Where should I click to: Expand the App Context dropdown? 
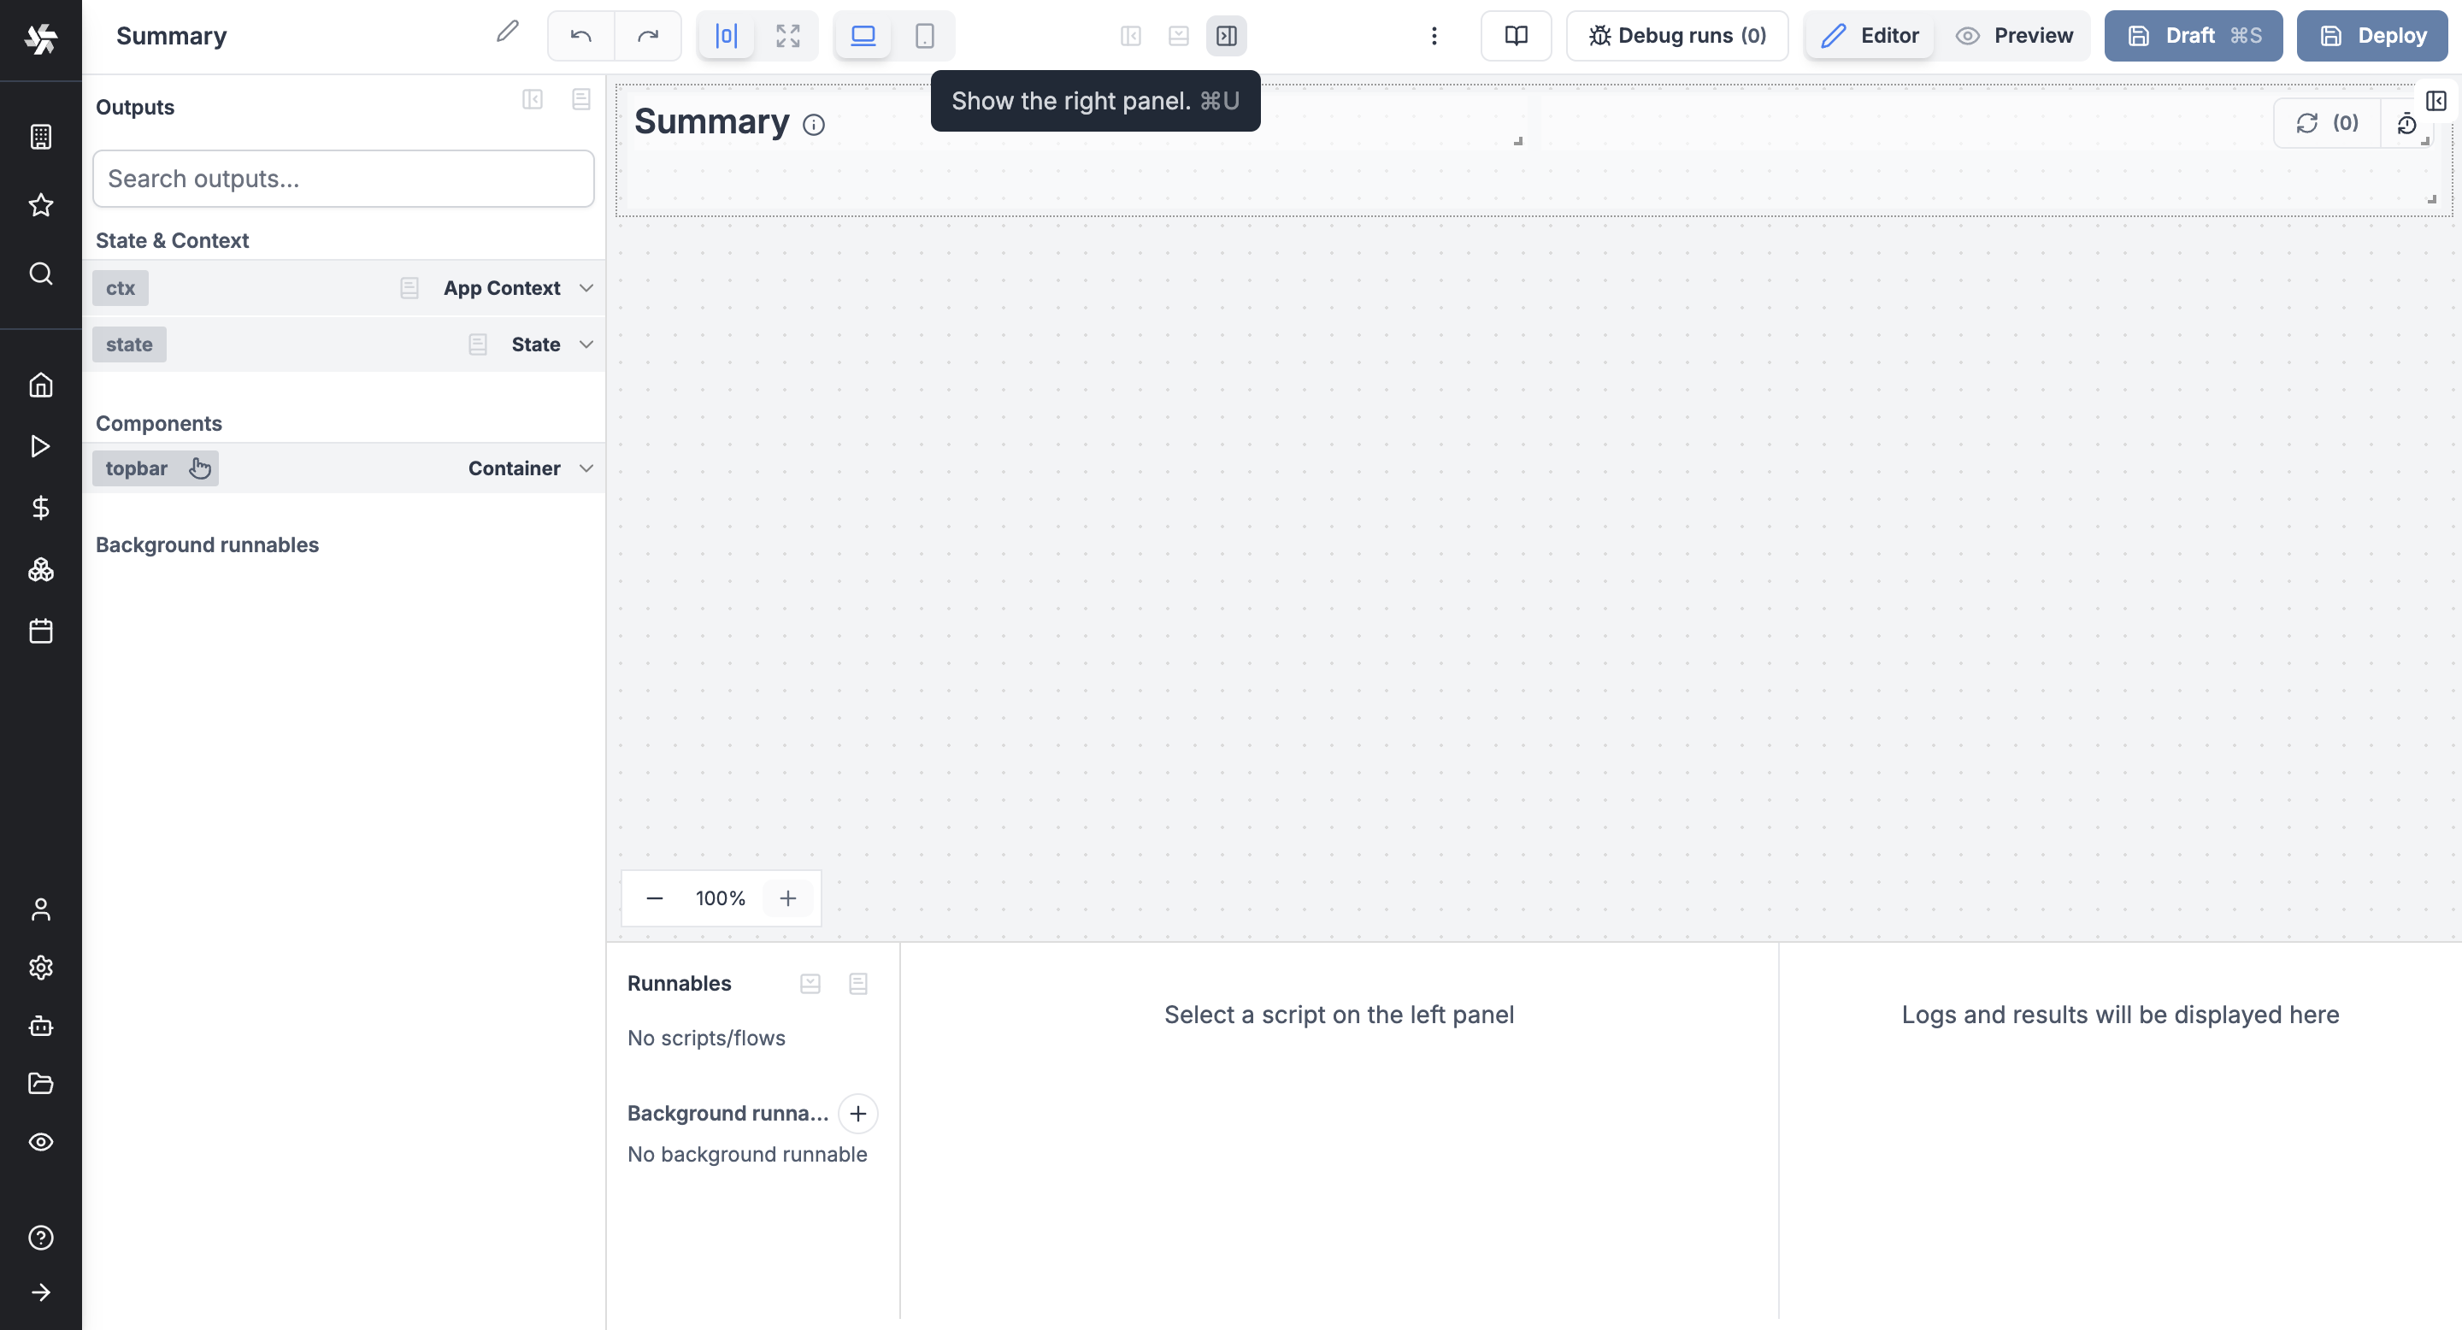click(585, 288)
